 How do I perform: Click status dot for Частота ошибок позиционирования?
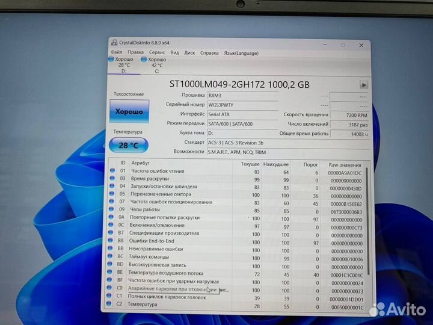click(x=111, y=202)
